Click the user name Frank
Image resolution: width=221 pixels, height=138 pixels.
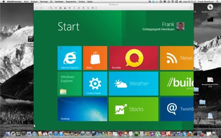[x=168, y=24]
